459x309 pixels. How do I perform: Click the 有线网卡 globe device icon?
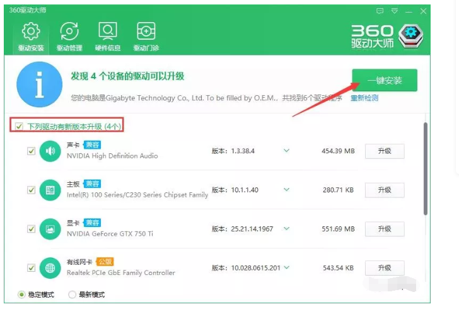[50, 268]
